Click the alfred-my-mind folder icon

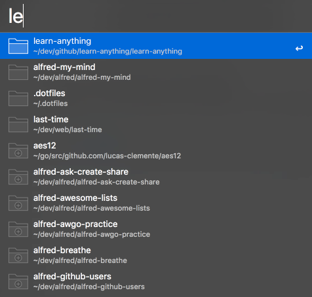pyautogui.click(x=18, y=72)
